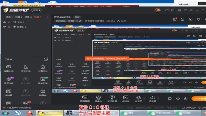Open the 咪咪哒 WeChat taskbar window

(187, 113)
